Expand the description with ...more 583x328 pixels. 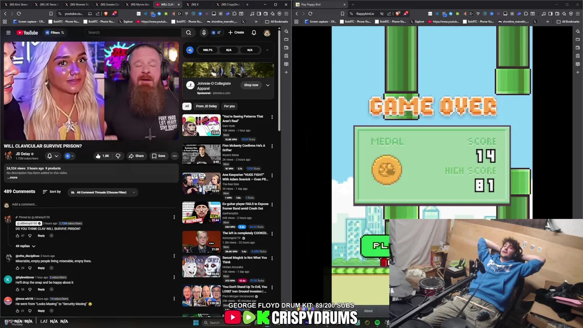coord(13,177)
